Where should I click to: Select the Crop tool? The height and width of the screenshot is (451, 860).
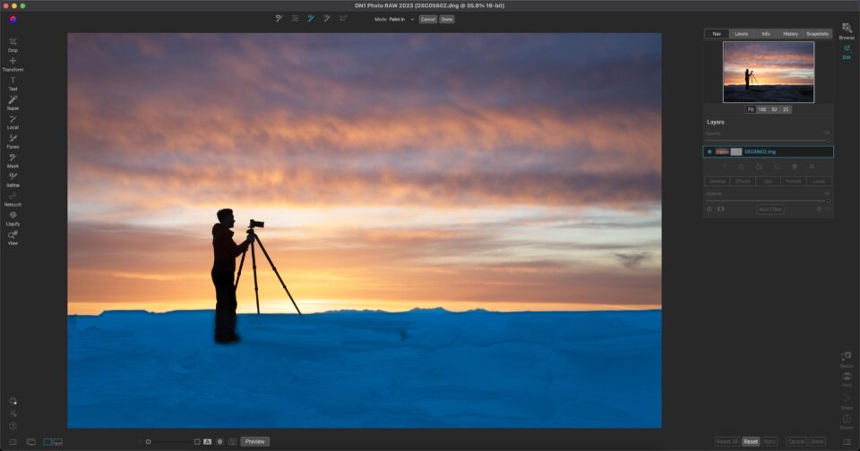pyautogui.click(x=13, y=43)
